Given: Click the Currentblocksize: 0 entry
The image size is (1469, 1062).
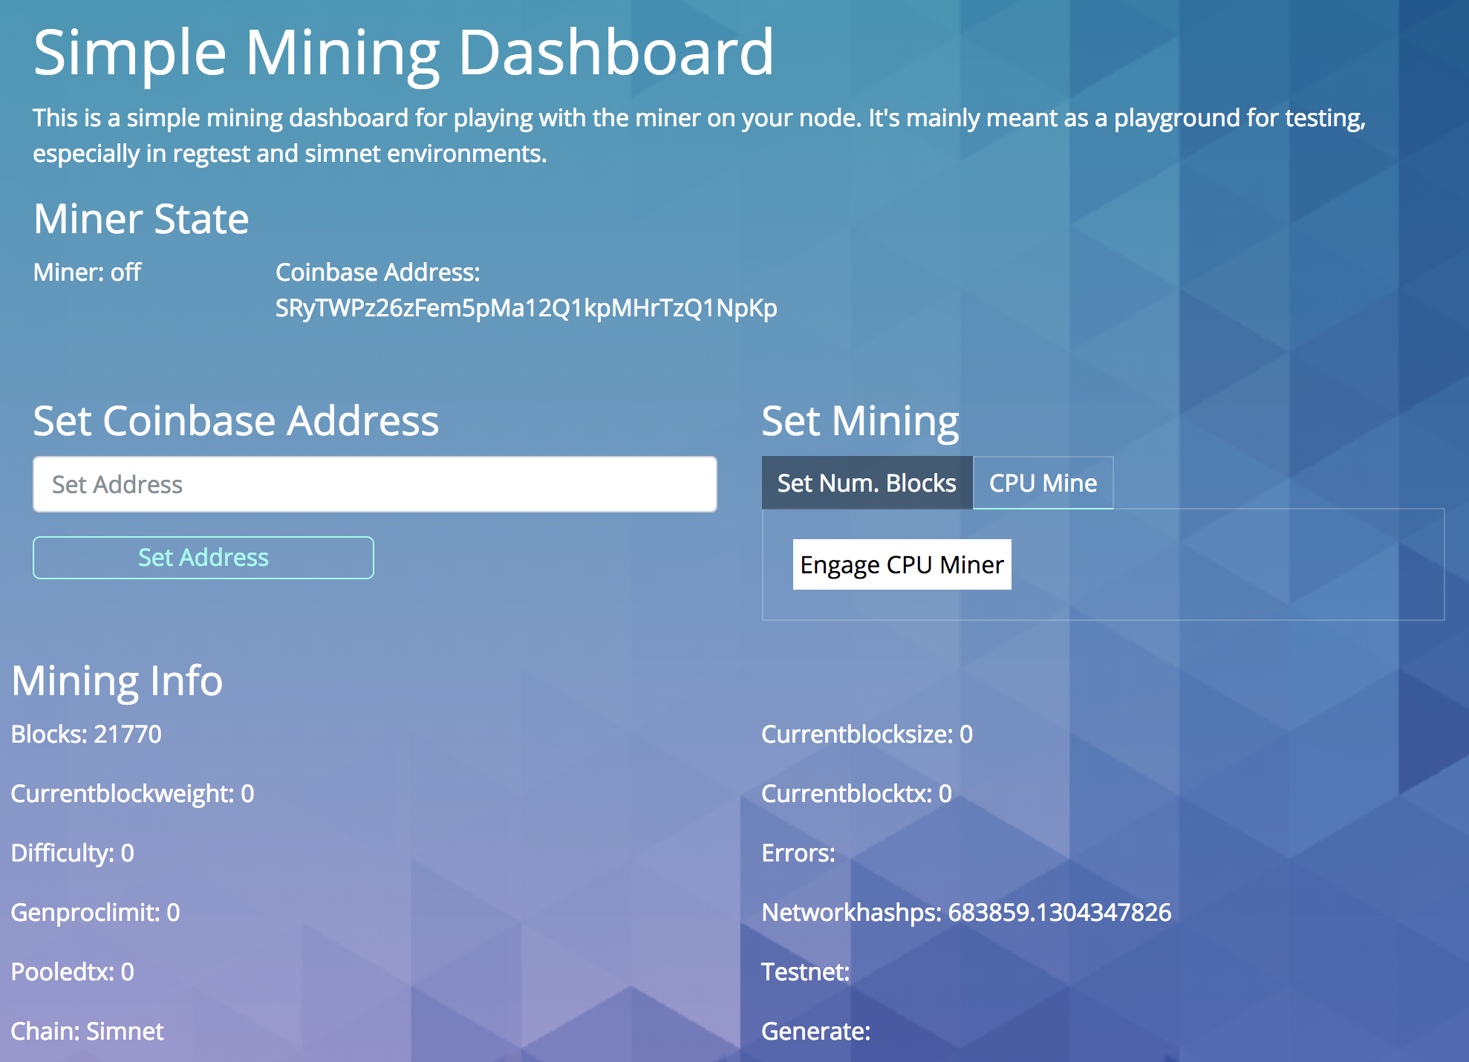Looking at the screenshot, I should 867,734.
